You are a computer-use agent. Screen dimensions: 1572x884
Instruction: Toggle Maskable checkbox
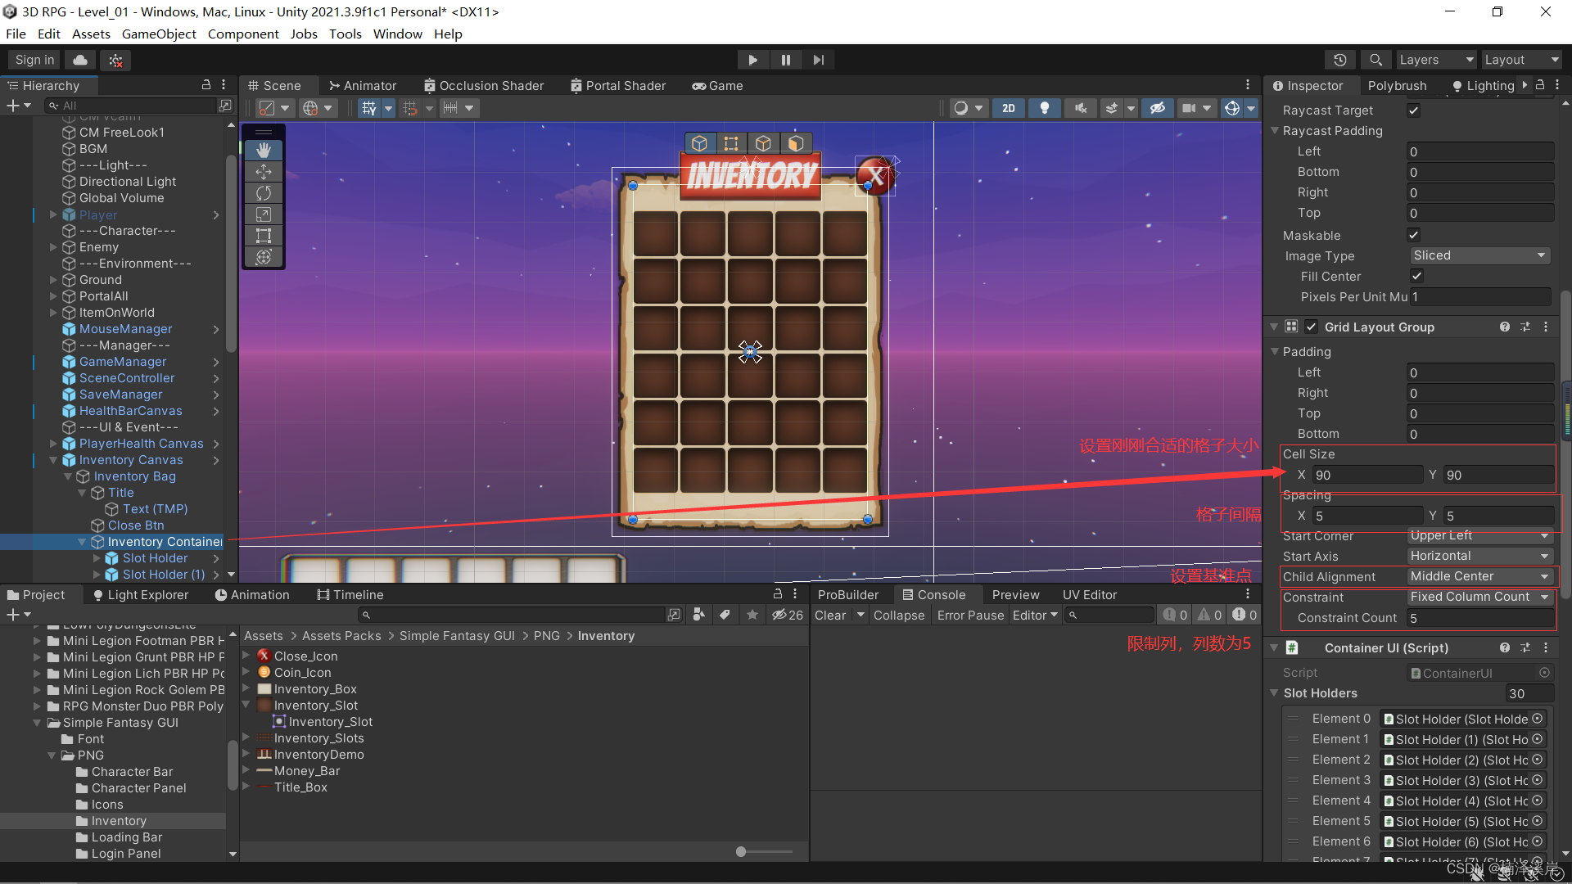[1413, 235]
